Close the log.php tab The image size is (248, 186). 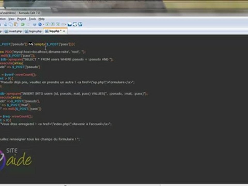64,31
